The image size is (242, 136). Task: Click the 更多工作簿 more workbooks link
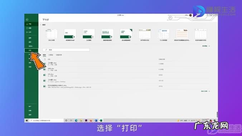point(205,91)
